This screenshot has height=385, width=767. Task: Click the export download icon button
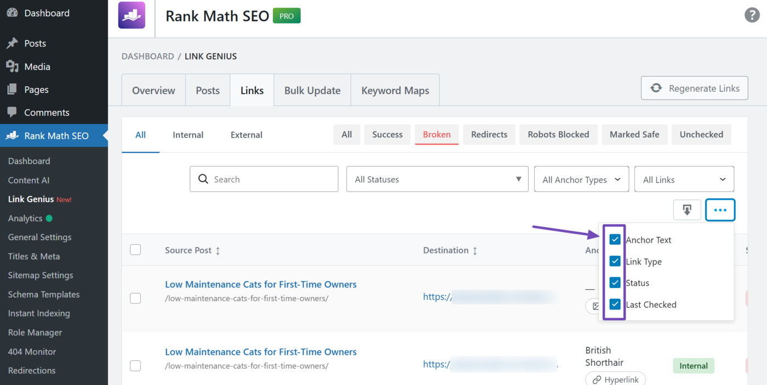tap(687, 210)
